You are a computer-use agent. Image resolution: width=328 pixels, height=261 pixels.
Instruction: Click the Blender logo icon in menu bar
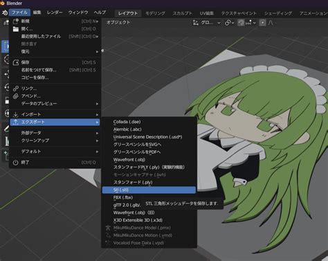point(5,12)
